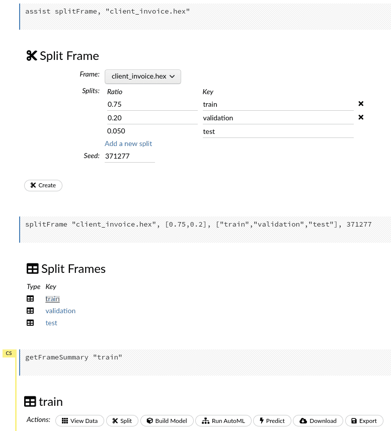
Task: Launch Run AutoML on train
Action: [223, 421]
